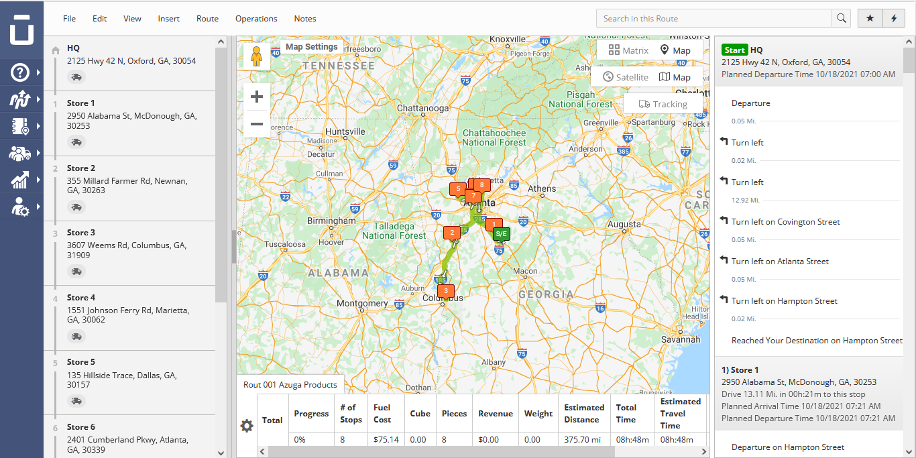Click map marker 2 near Newnan

click(452, 233)
